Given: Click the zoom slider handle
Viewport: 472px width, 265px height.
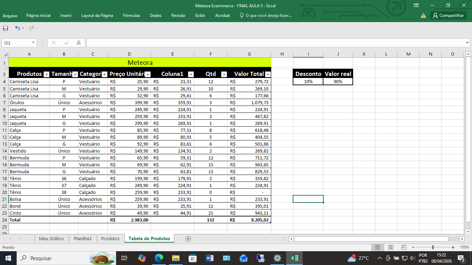Looking at the screenshot, I should point(433,247).
